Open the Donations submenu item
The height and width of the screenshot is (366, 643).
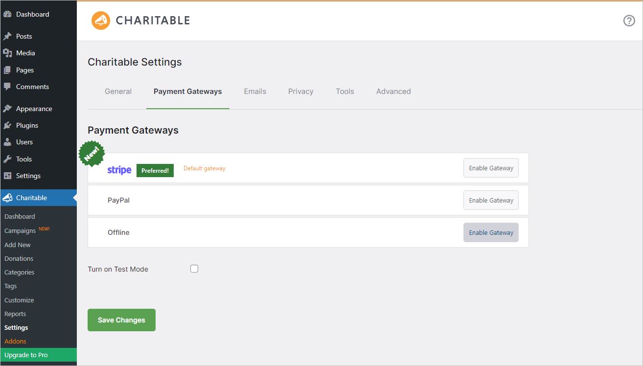(x=19, y=258)
